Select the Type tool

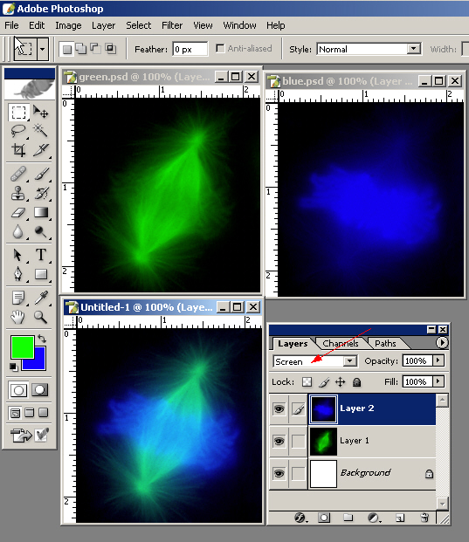41,255
